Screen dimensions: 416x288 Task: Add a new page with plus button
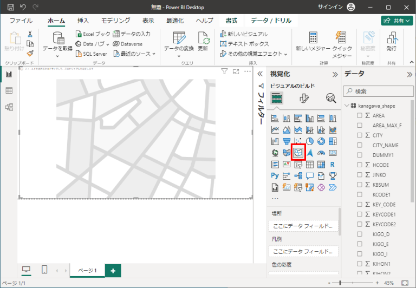113,271
